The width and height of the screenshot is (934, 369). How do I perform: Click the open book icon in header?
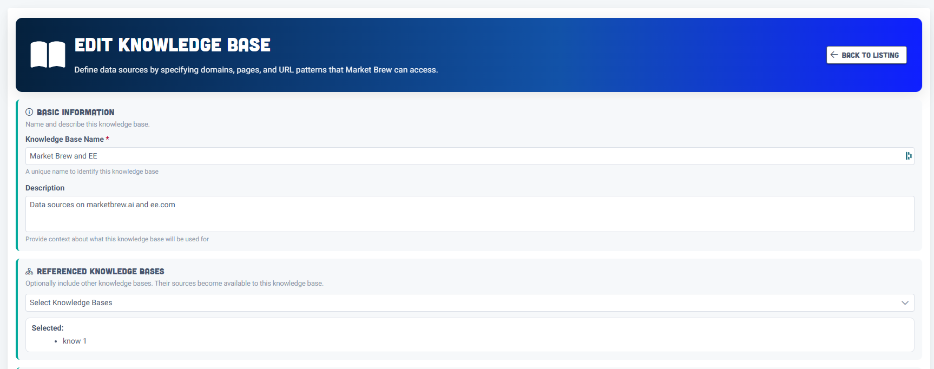(48, 55)
